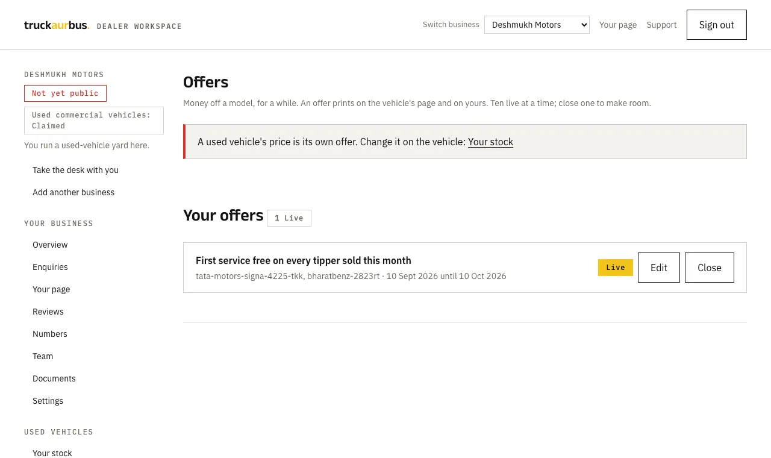Open the truckaurbus logo home link
Viewport: 771px width, 458px height.
(57, 25)
